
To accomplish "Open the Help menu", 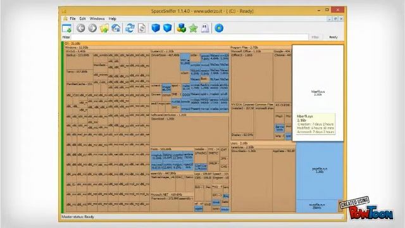I will click(113, 18).
